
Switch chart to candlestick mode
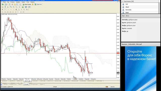point(5,7)
